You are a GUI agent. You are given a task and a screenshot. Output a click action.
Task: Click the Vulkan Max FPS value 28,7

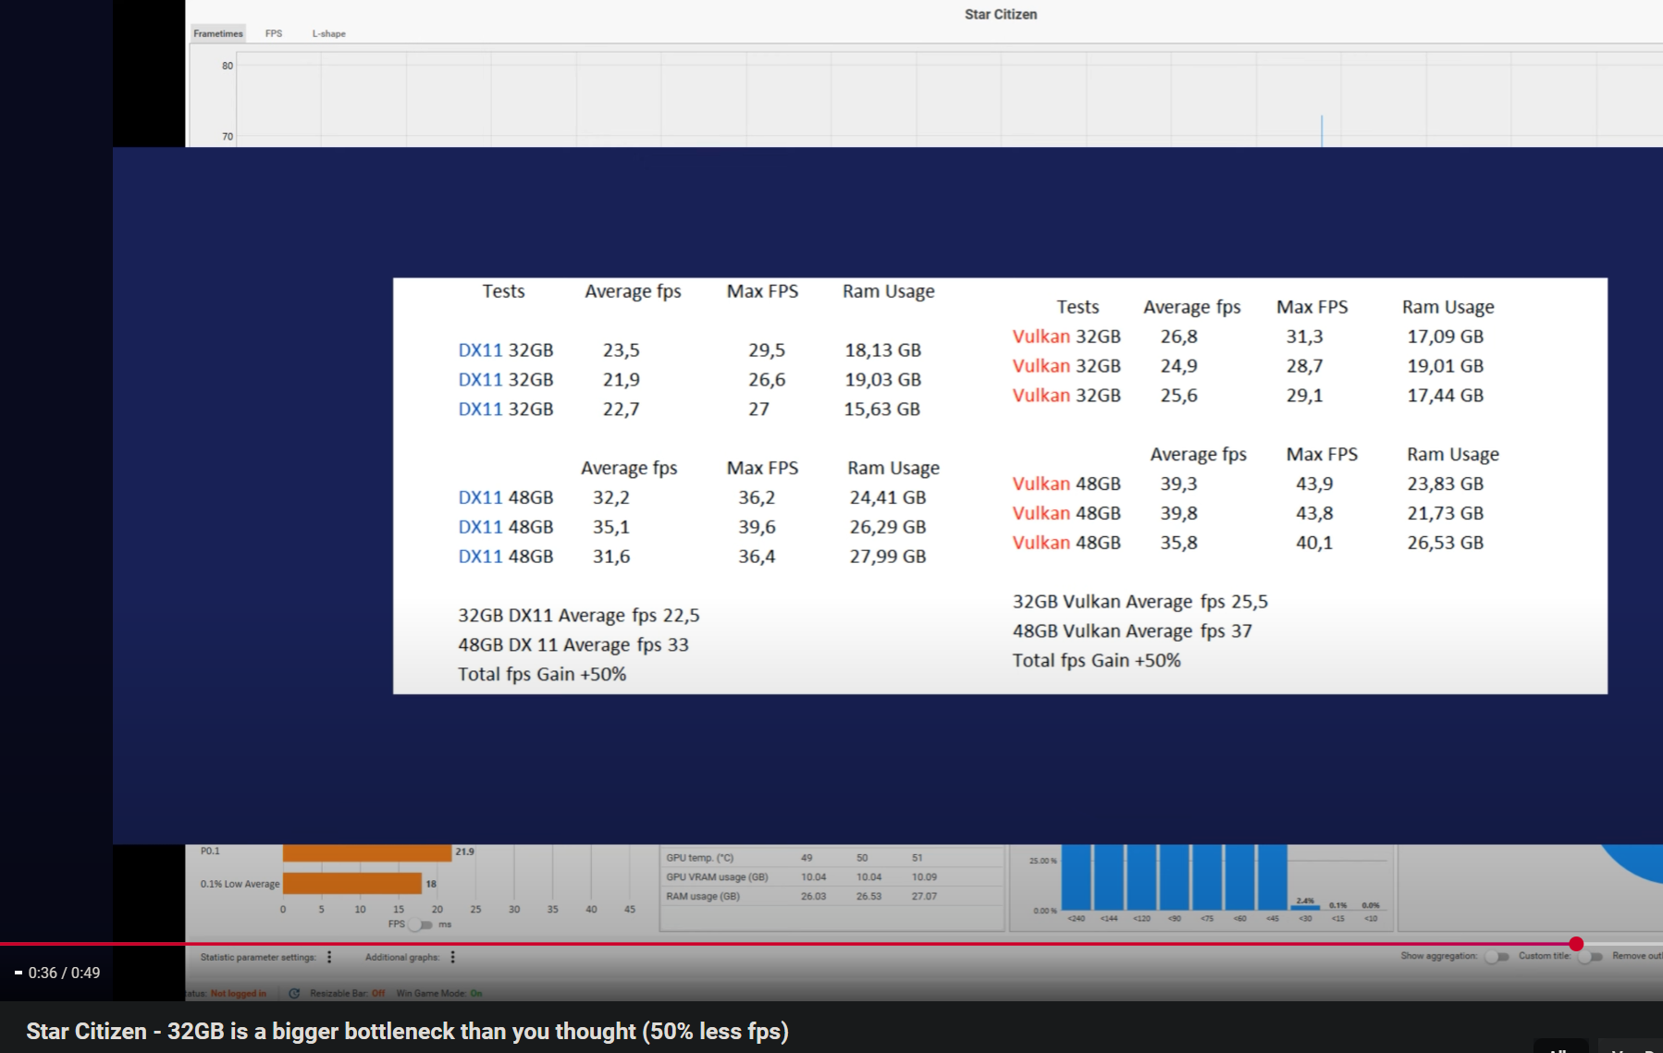1305,366
